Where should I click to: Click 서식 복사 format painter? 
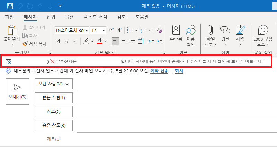(34, 44)
